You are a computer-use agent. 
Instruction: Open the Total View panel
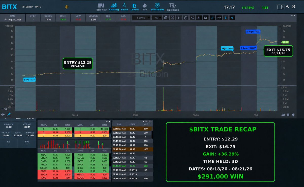pyautogui.click(x=101, y=7)
